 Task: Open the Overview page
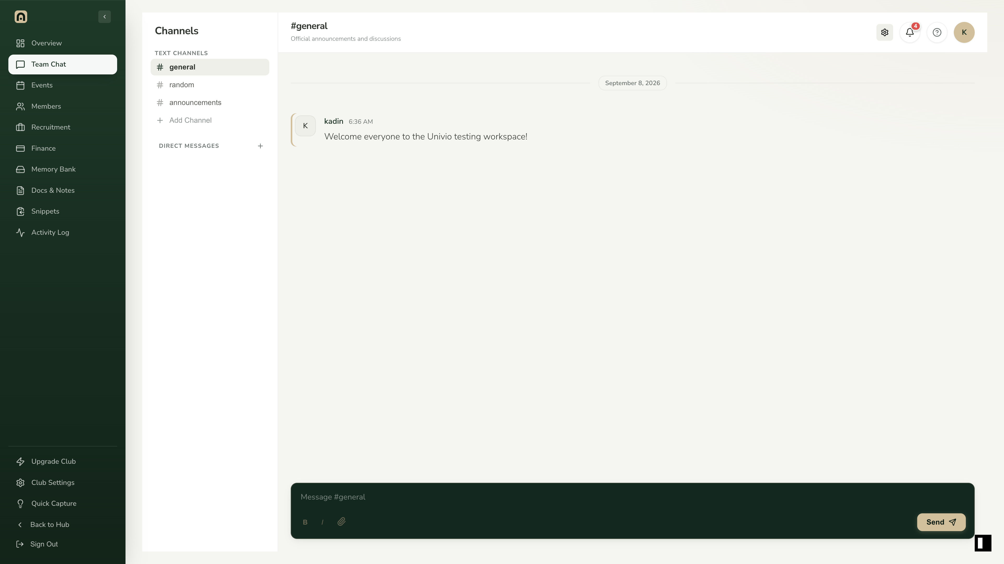click(62, 43)
